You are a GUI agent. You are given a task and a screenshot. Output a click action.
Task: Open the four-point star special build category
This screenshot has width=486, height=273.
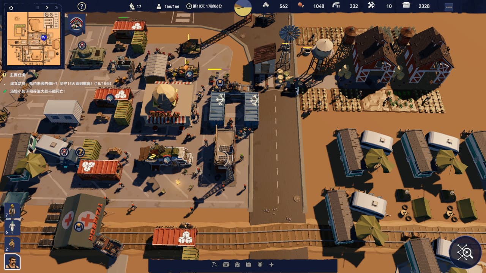271,265
